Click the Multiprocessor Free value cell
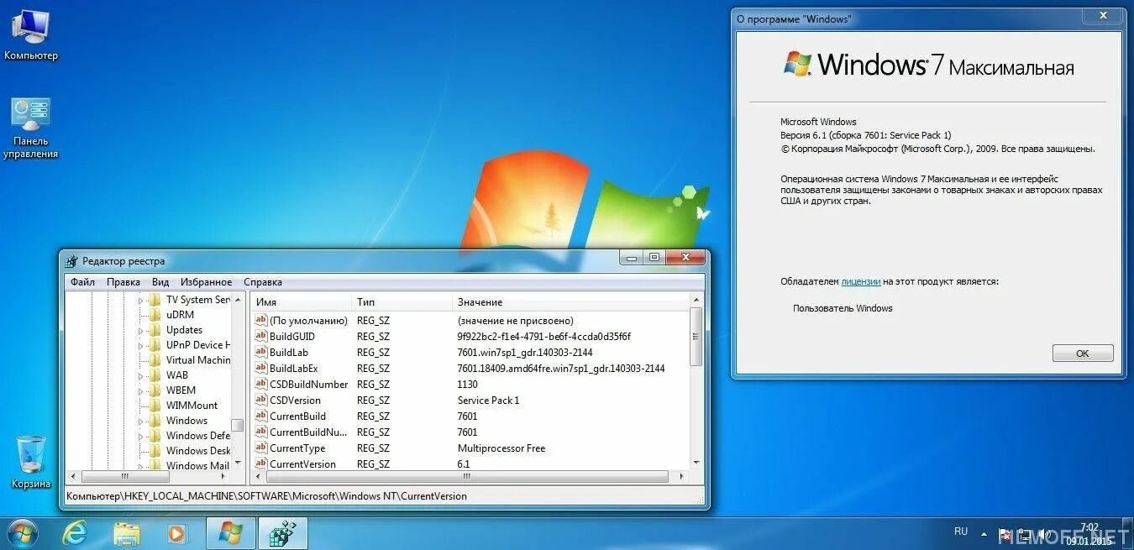 [x=501, y=448]
